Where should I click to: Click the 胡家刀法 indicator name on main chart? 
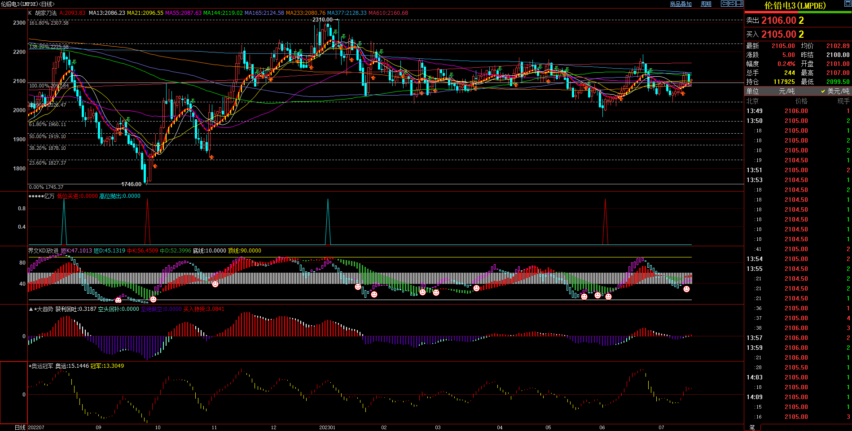[x=46, y=13]
